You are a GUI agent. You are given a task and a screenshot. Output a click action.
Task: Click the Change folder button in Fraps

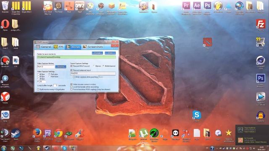point(97,53)
